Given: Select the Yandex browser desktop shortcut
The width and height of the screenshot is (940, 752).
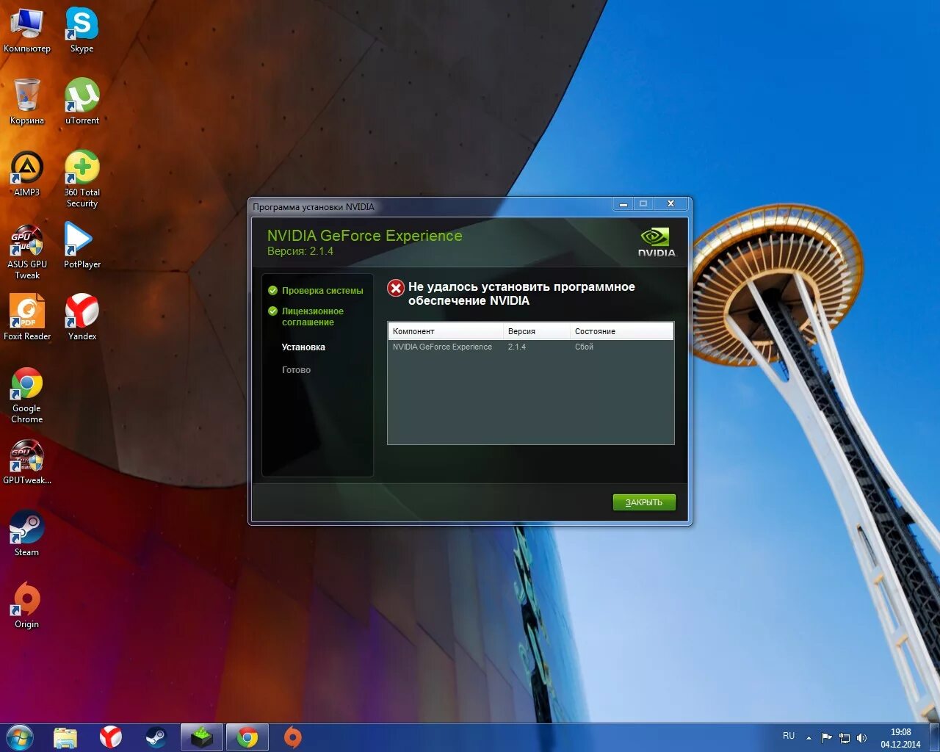Looking at the screenshot, I should 82,317.
